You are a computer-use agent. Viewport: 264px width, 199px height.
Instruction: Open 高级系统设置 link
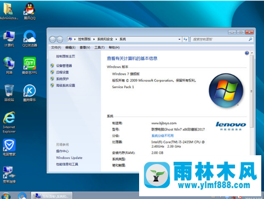click(66, 85)
